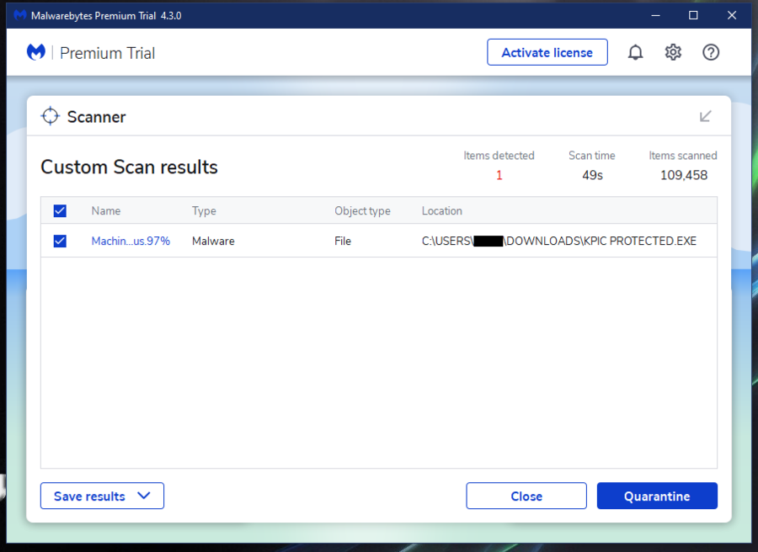Open the Machin...us.97% detection link
758x552 pixels.
[x=131, y=241]
